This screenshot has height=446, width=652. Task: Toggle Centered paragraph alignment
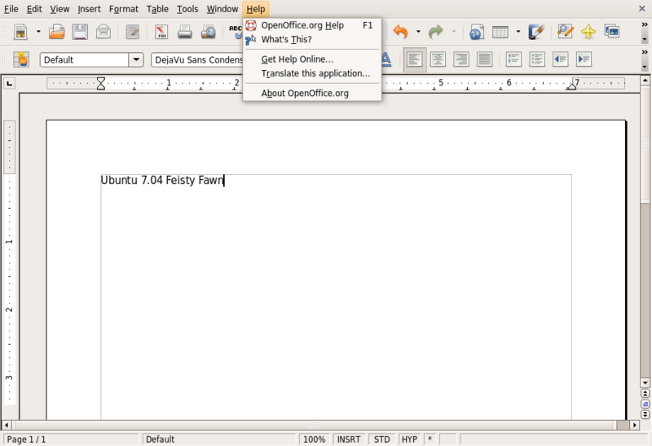(x=438, y=59)
